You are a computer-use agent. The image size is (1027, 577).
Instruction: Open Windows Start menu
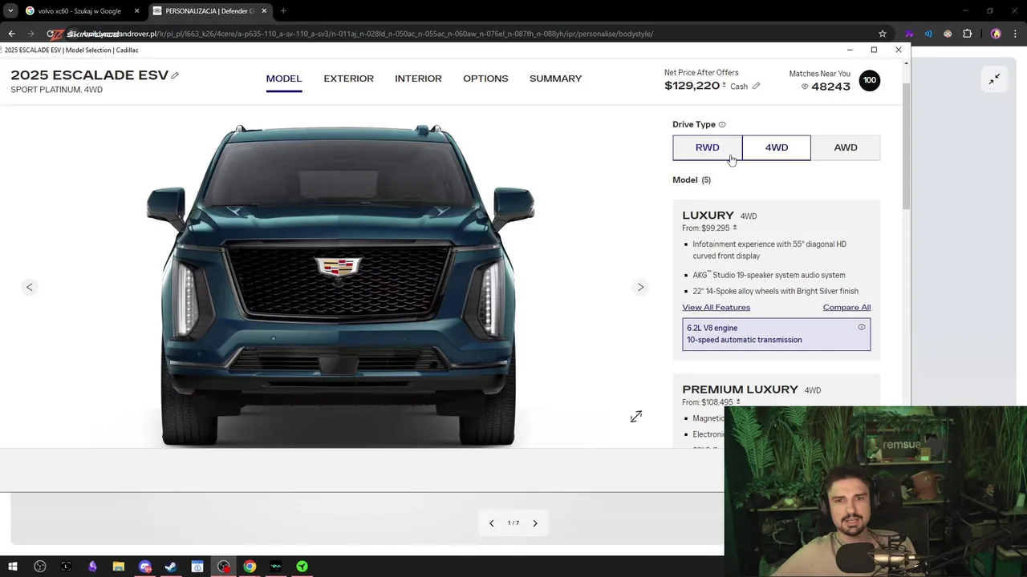[x=13, y=567]
